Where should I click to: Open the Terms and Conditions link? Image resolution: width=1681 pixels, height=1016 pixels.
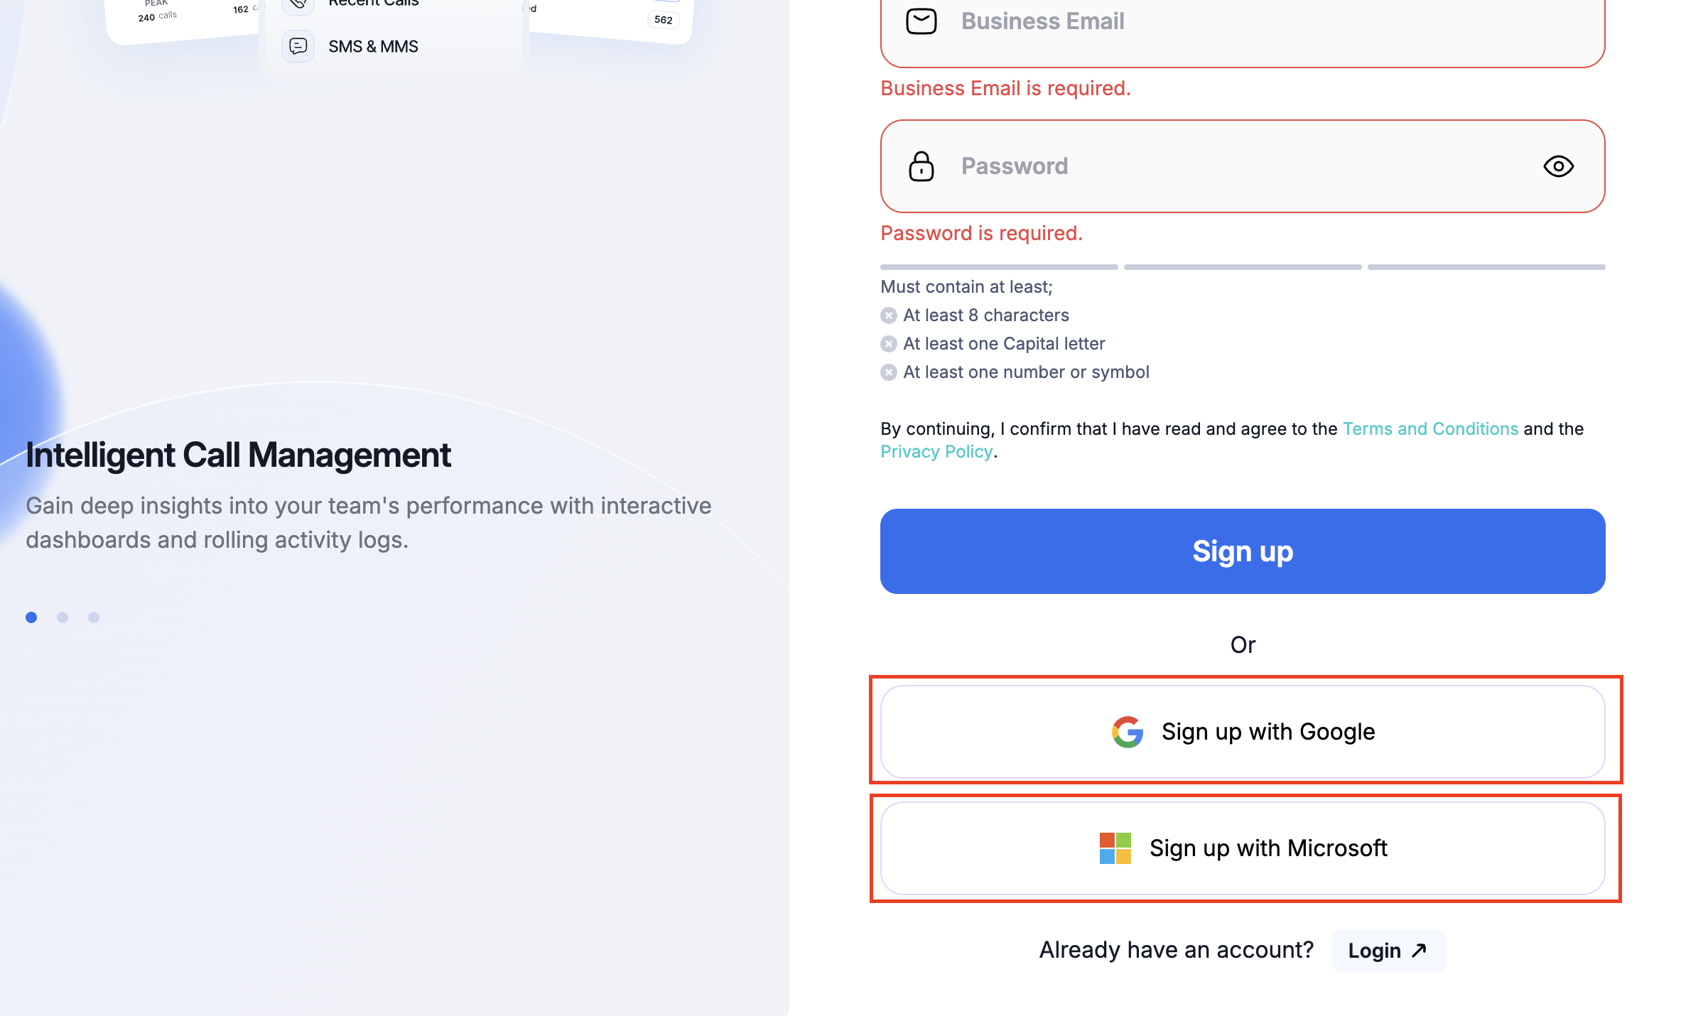(x=1430, y=429)
